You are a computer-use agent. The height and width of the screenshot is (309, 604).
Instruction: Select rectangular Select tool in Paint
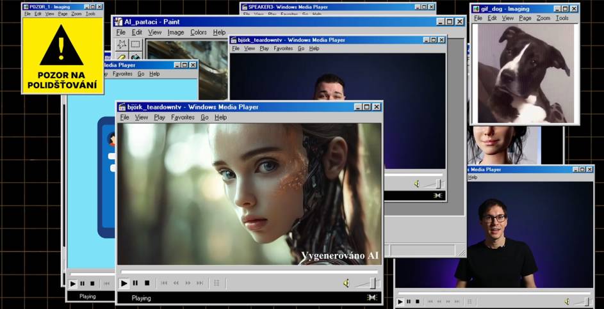coord(135,44)
